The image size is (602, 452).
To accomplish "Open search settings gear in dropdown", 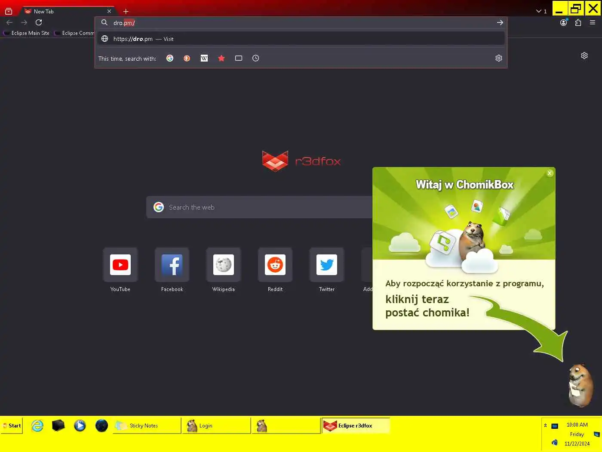I will pyautogui.click(x=499, y=58).
